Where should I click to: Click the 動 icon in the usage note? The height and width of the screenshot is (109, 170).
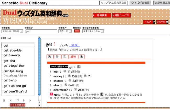101,94
